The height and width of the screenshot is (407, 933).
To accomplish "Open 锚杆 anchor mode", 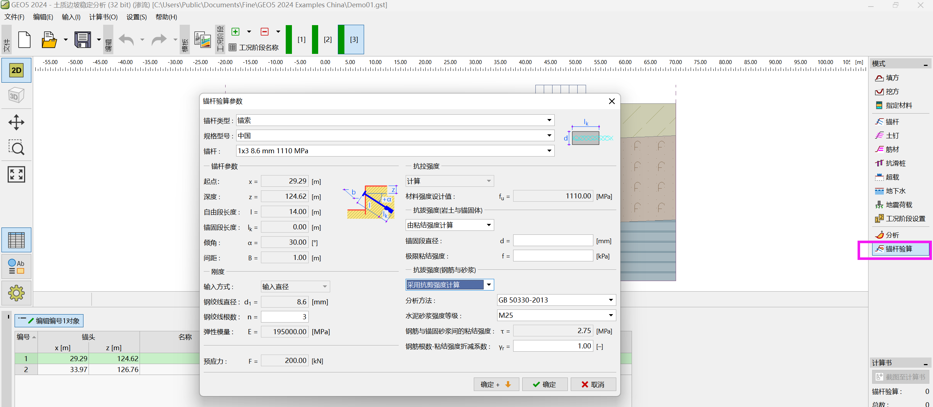I will point(887,122).
